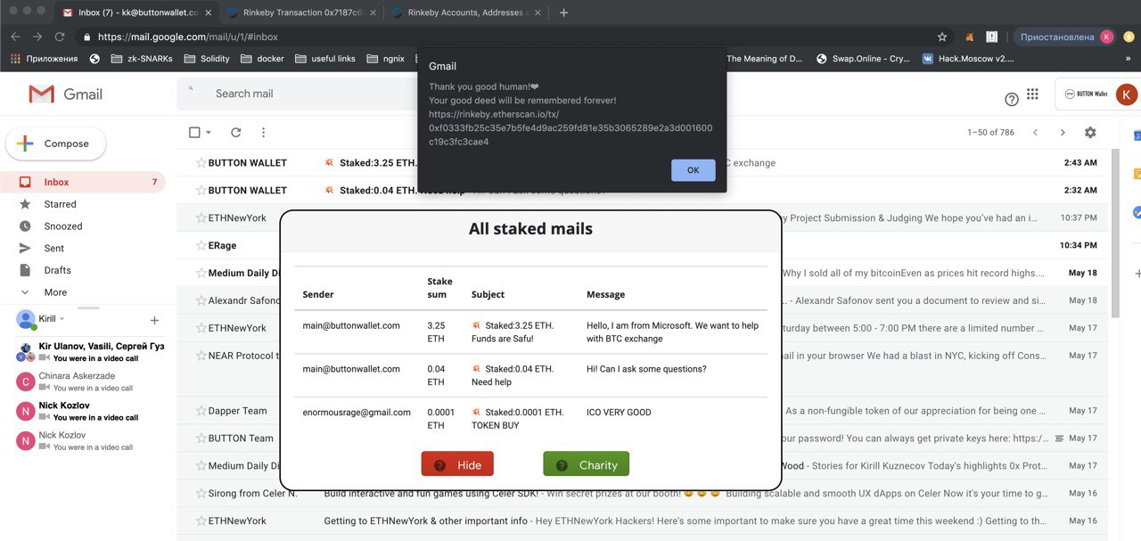This screenshot has width=1141, height=541.
Task: Open the Kirill status dropdown
Action: point(62,319)
